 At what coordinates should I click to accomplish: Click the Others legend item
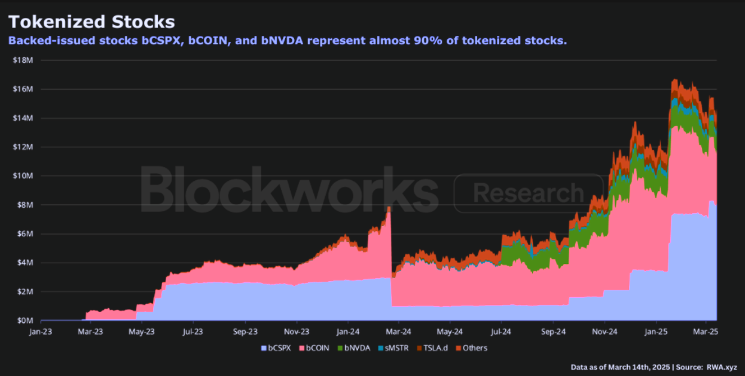coord(471,348)
